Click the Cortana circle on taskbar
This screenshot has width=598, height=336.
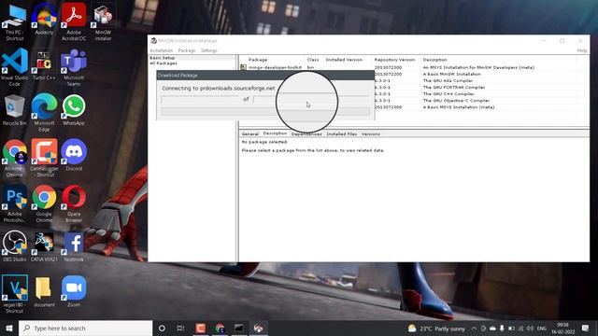coord(162,328)
